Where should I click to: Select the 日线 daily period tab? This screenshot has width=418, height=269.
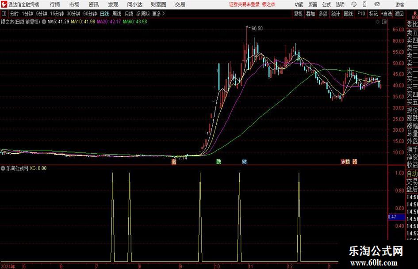point(104,14)
